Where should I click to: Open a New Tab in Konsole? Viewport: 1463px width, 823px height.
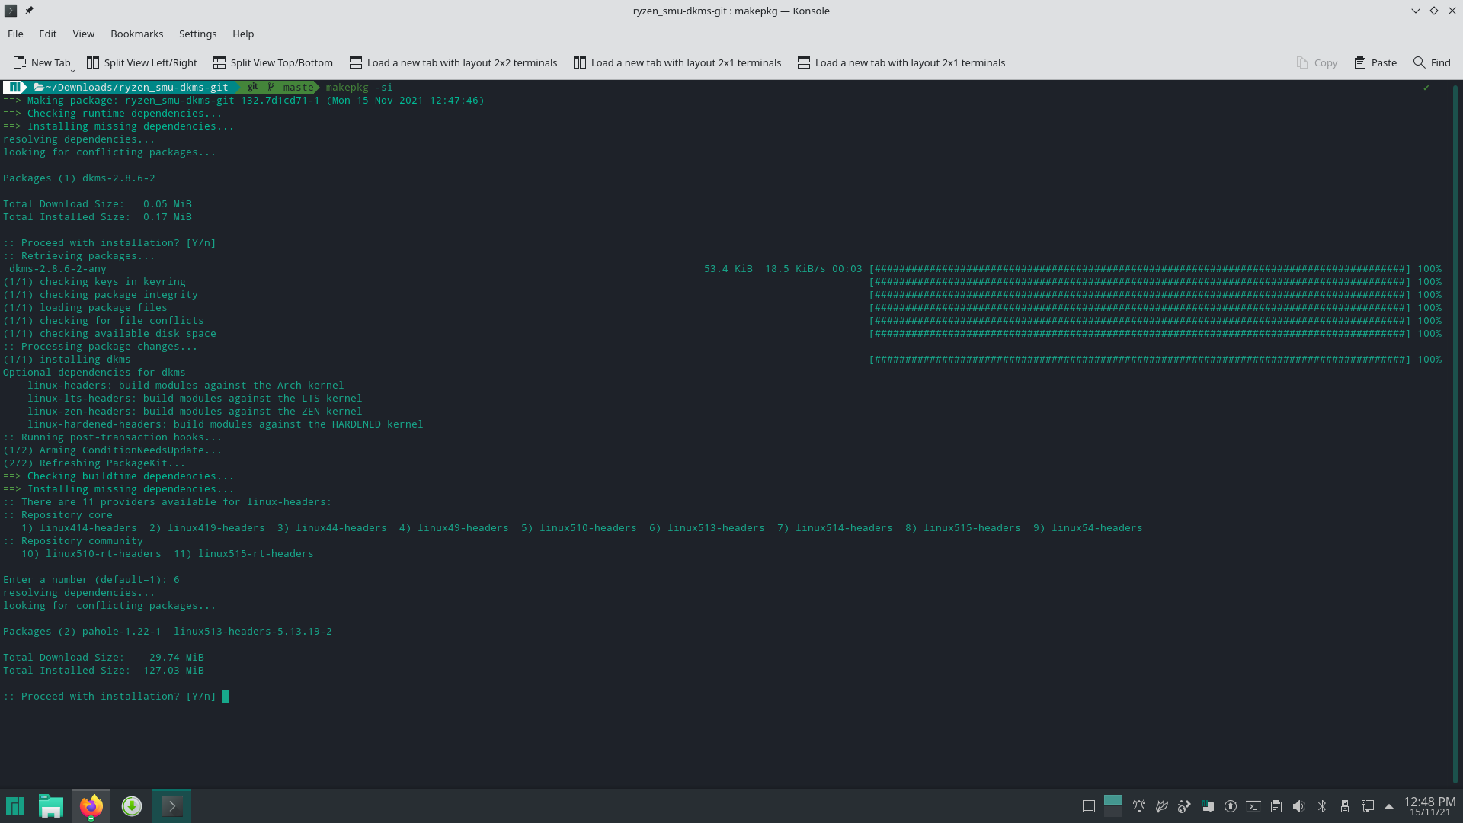(42, 62)
